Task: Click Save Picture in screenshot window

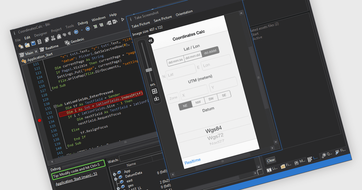Action: coord(163,19)
